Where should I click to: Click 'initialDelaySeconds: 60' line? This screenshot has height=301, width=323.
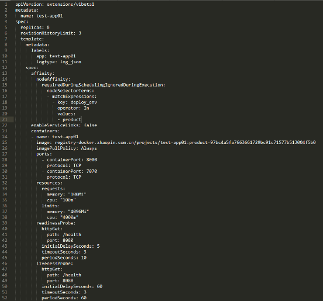point(72,286)
